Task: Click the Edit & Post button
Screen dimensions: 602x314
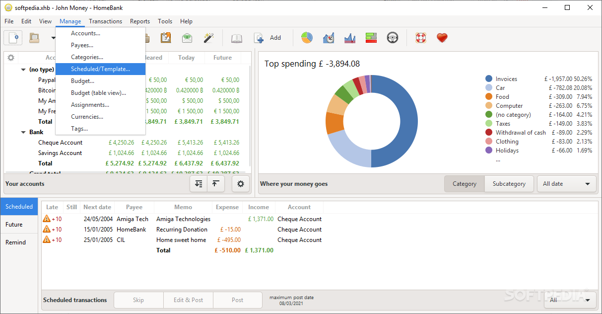Action: [188, 300]
